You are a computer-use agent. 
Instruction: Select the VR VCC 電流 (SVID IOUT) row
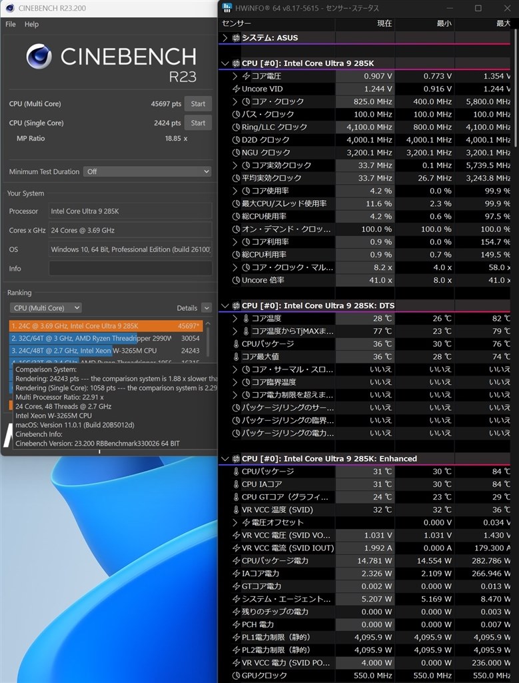364,548
